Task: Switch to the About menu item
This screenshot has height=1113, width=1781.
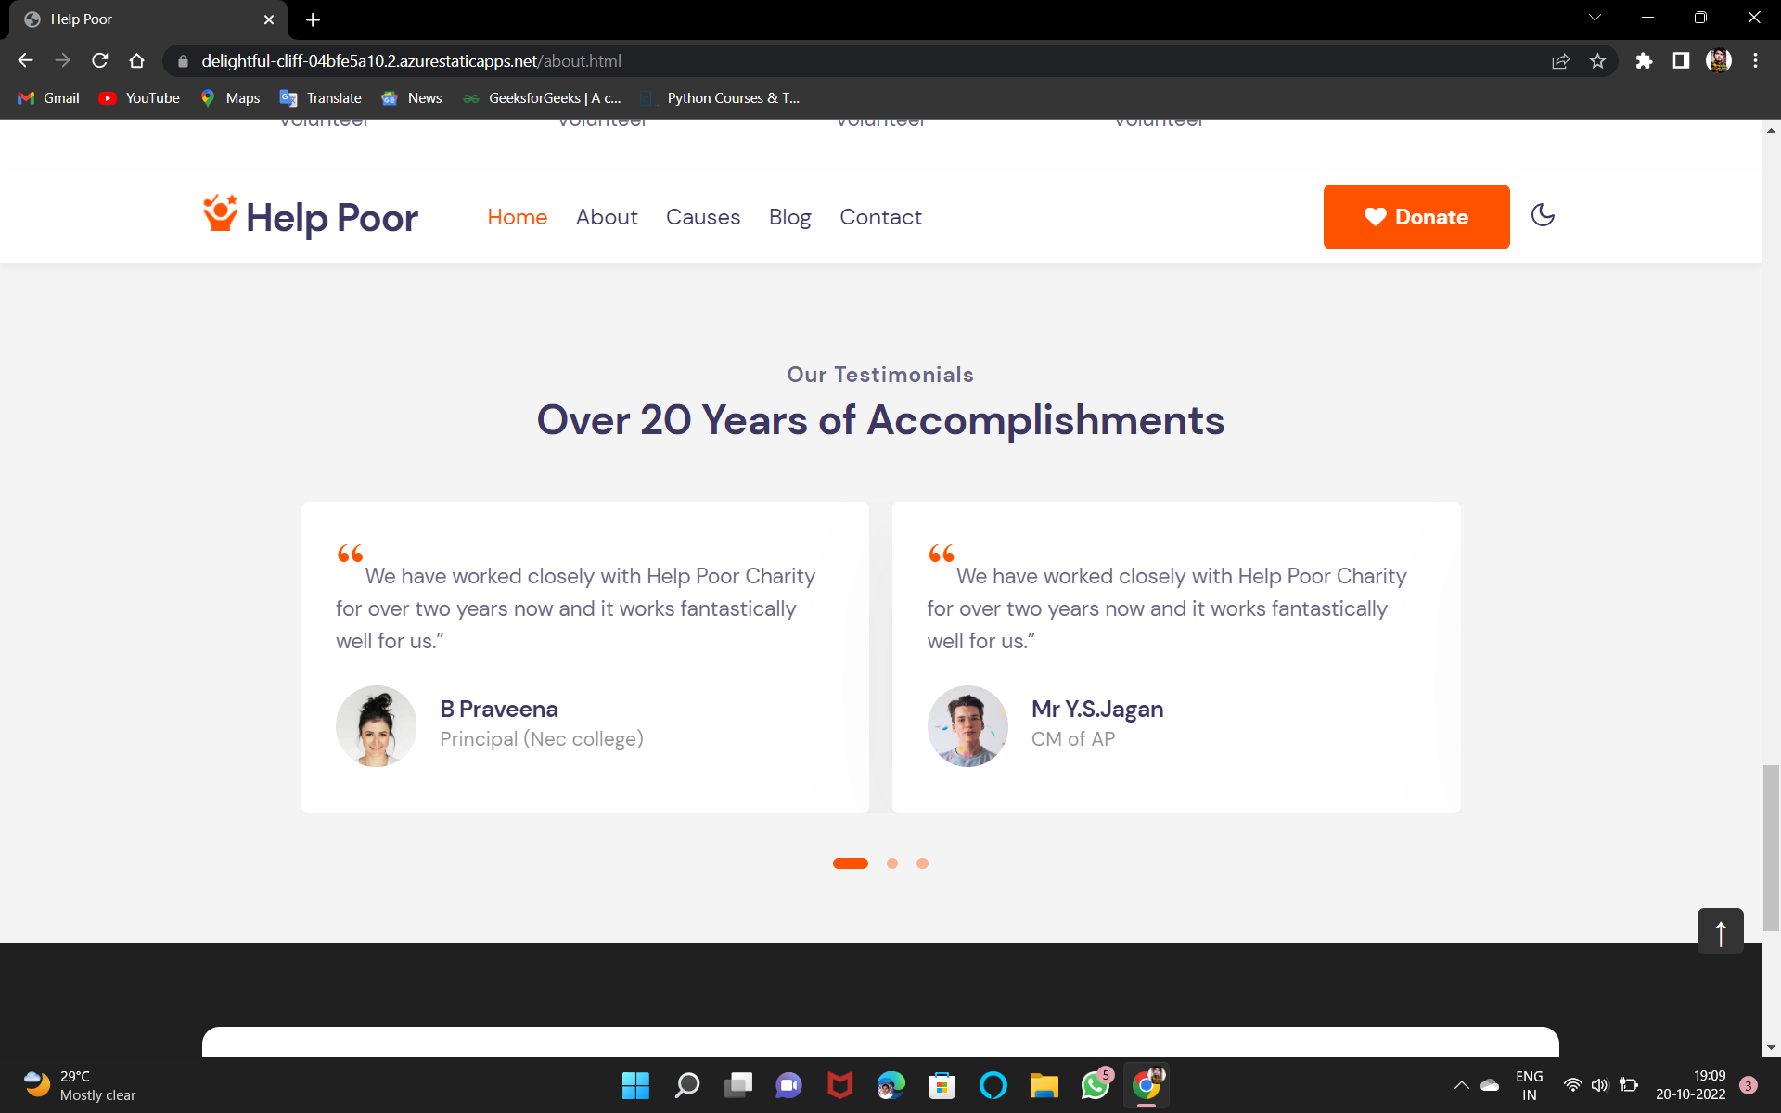Action: (607, 216)
